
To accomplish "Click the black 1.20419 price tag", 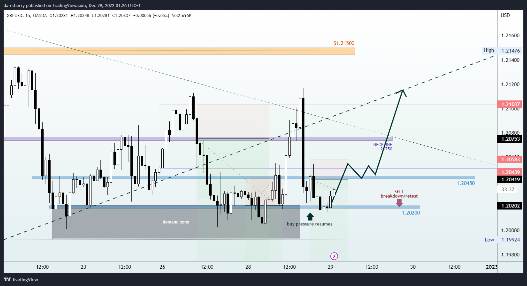I will tap(510, 179).
